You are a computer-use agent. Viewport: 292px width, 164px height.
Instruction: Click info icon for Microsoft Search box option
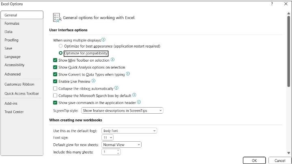pyautogui.click(x=134, y=95)
